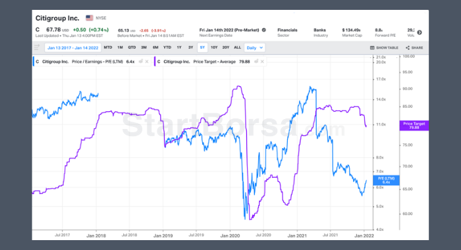The width and height of the screenshot is (461, 250).
Task: Select the 20Y time range
Action: point(226,47)
